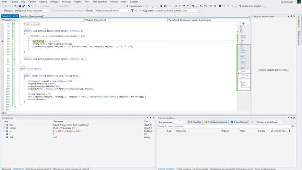302x170 pixels.
Task: Click the Step Over icon
Action: click(184, 6)
